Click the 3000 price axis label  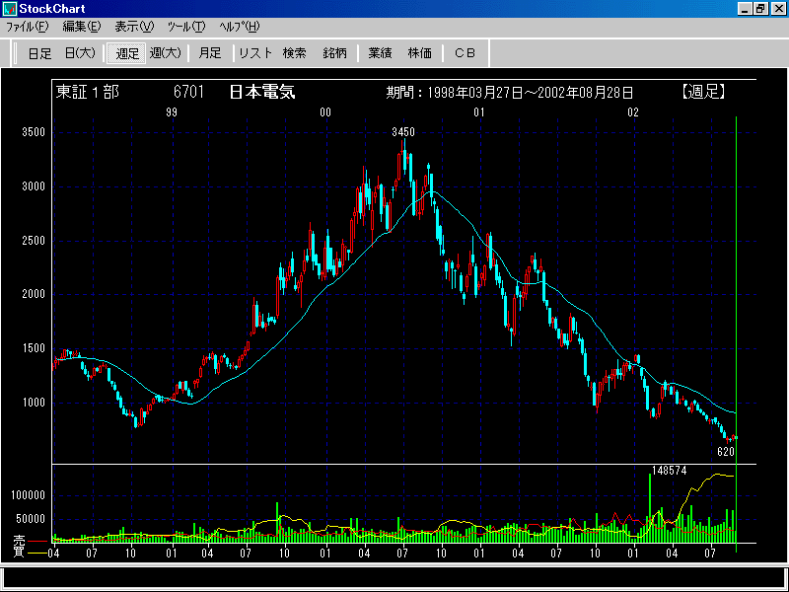coord(34,186)
